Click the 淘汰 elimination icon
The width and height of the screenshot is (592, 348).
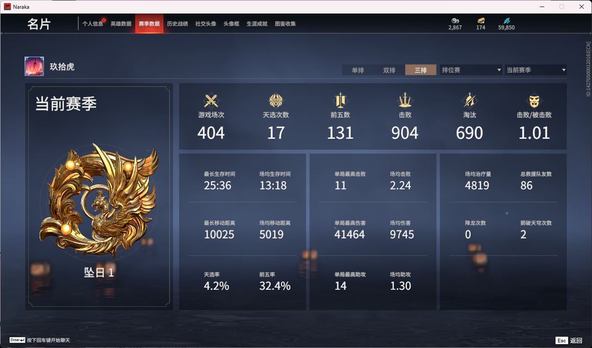(x=469, y=100)
